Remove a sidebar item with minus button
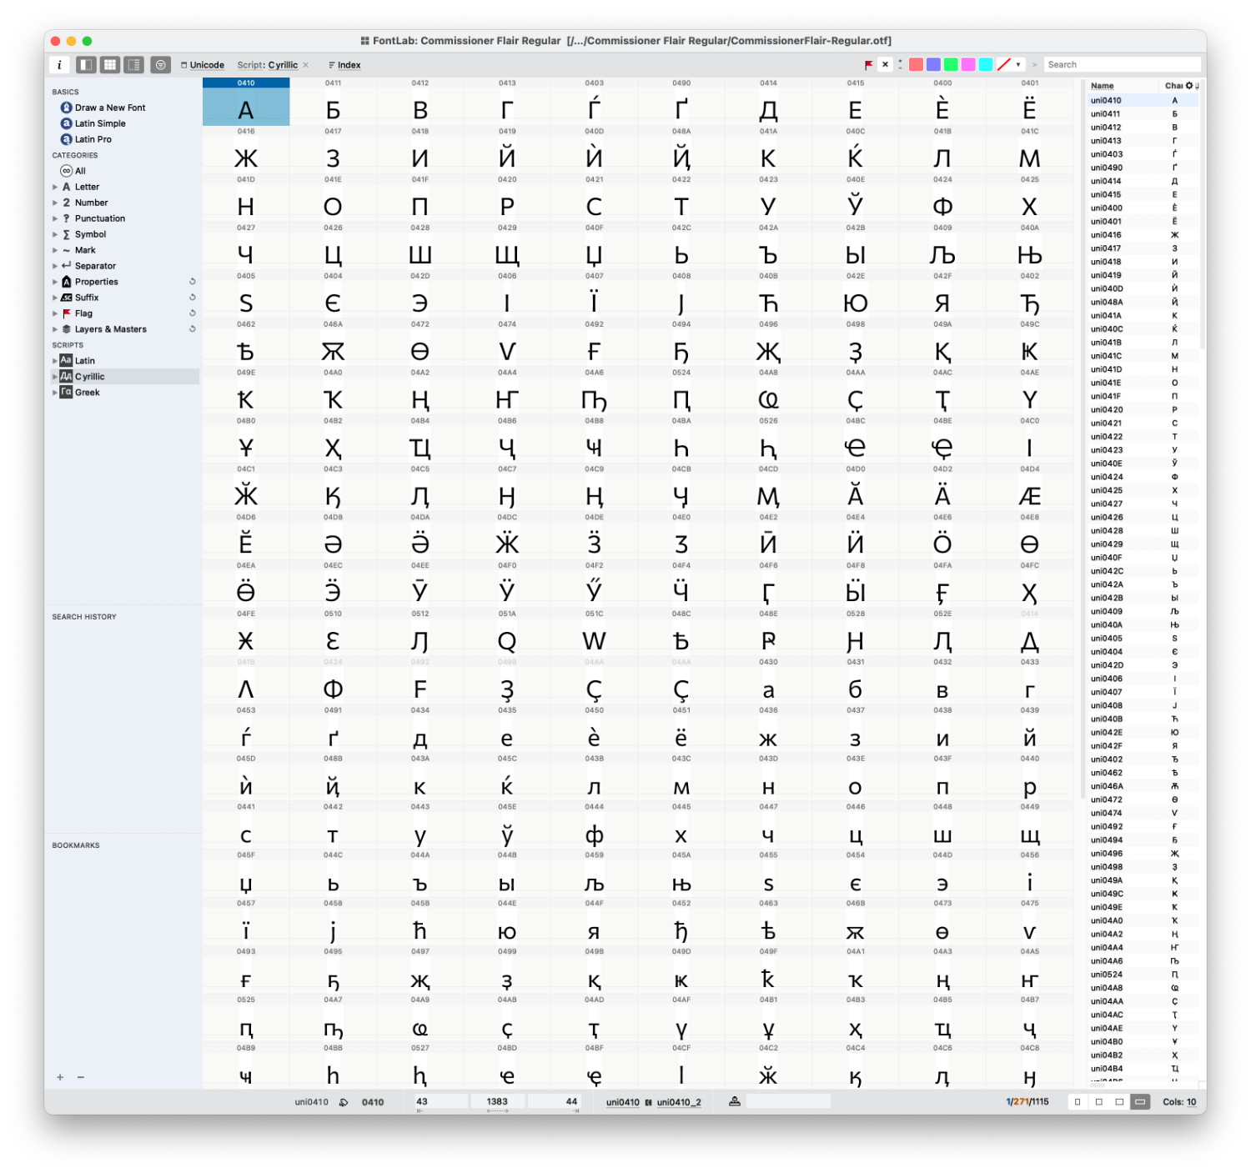 click(x=81, y=1077)
